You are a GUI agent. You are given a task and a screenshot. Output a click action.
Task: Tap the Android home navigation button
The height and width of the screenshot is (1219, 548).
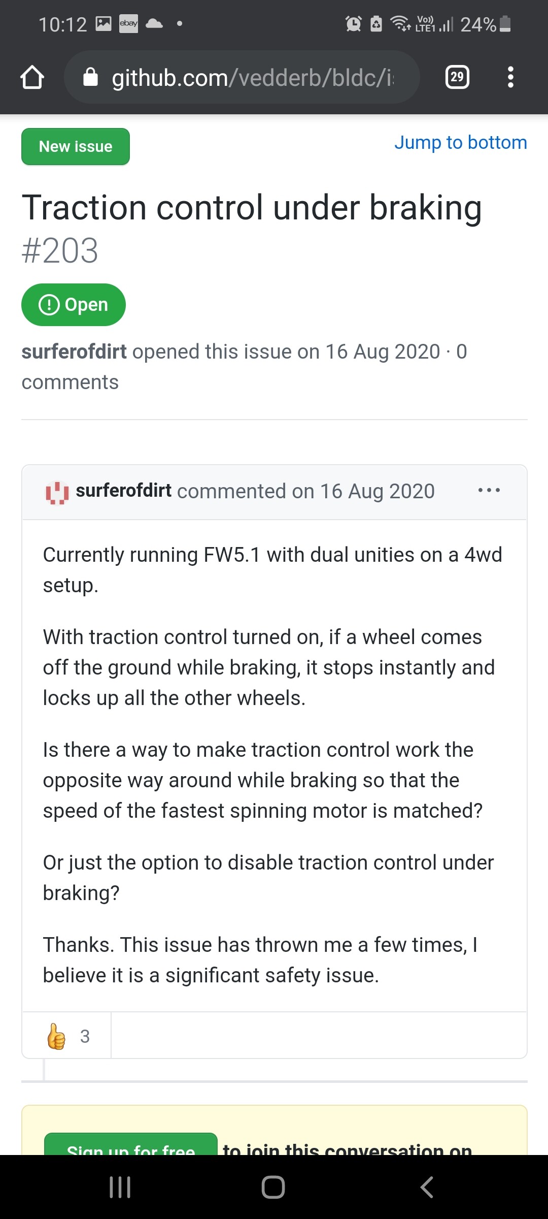[x=273, y=1187]
